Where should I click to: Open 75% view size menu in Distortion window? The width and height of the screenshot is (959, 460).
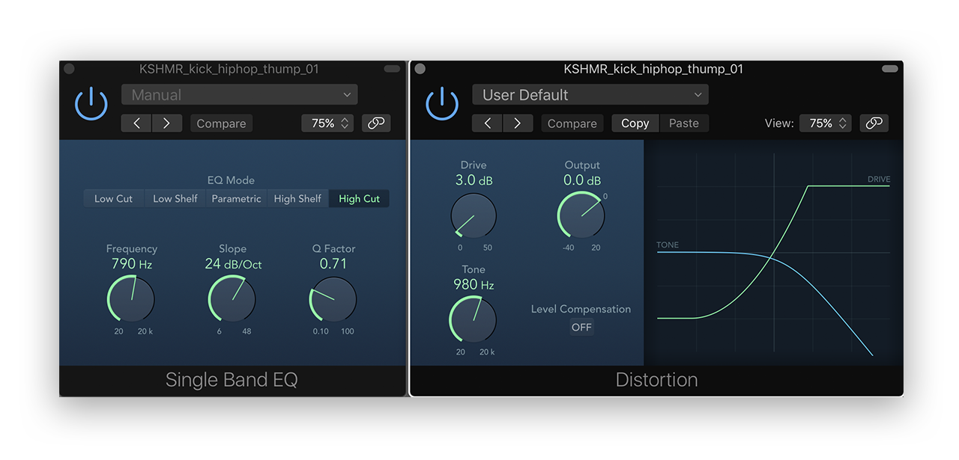(x=826, y=123)
